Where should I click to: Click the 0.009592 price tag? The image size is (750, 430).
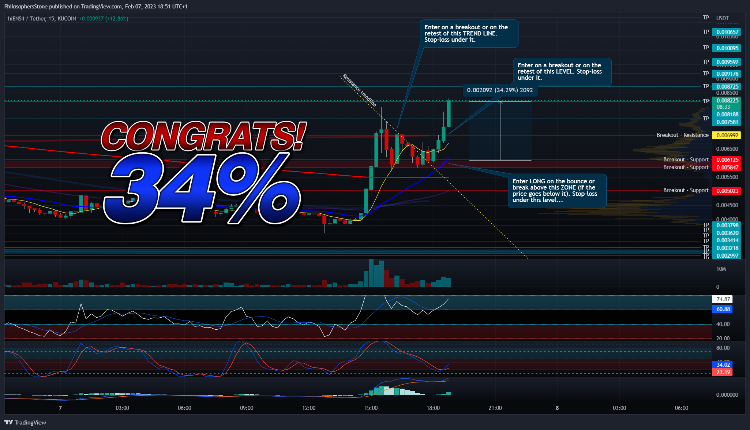tap(727, 62)
